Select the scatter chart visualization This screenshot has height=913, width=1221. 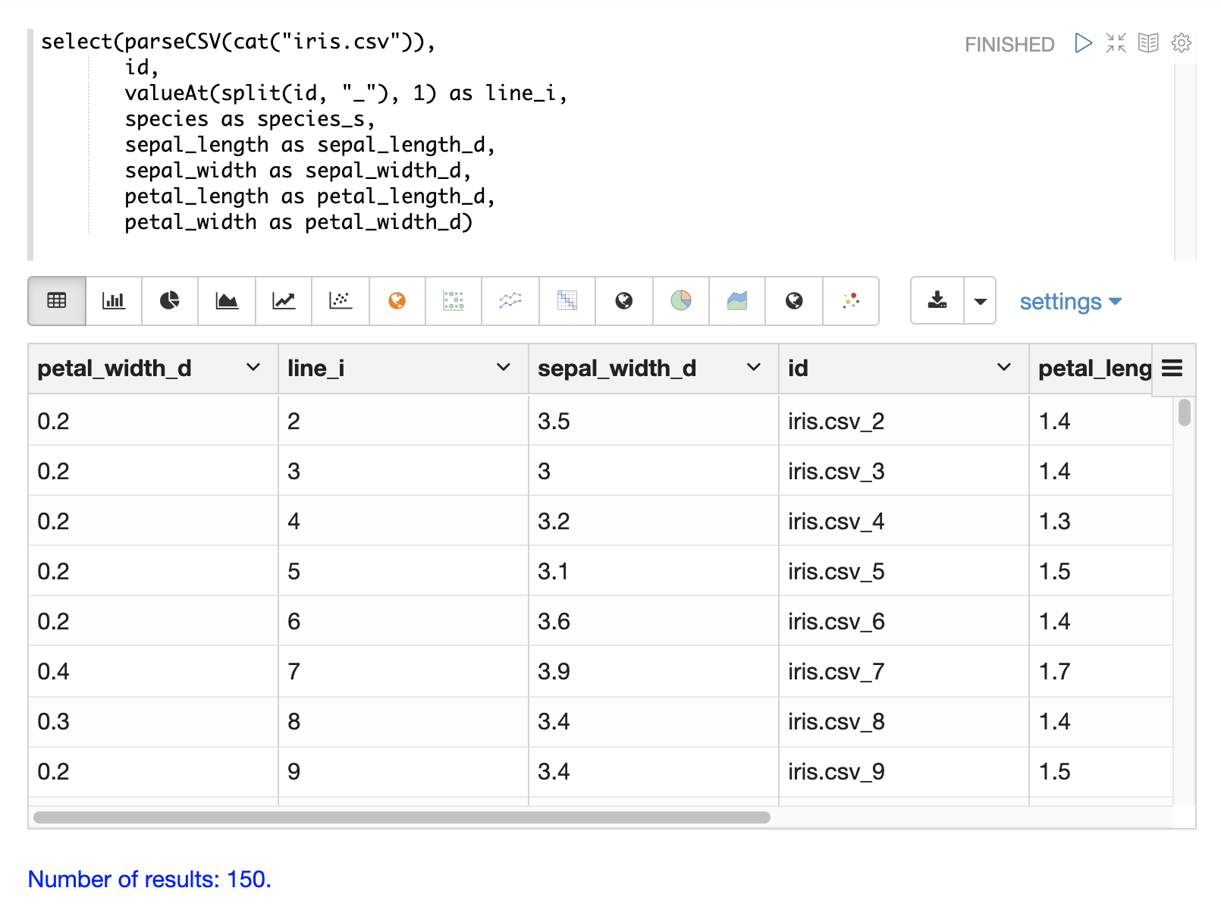tap(341, 301)
